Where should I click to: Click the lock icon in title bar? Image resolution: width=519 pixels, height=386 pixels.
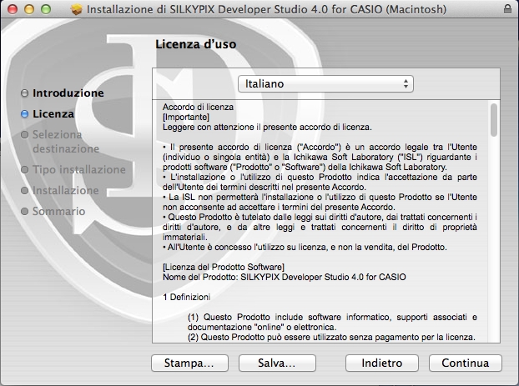[507, 9]
